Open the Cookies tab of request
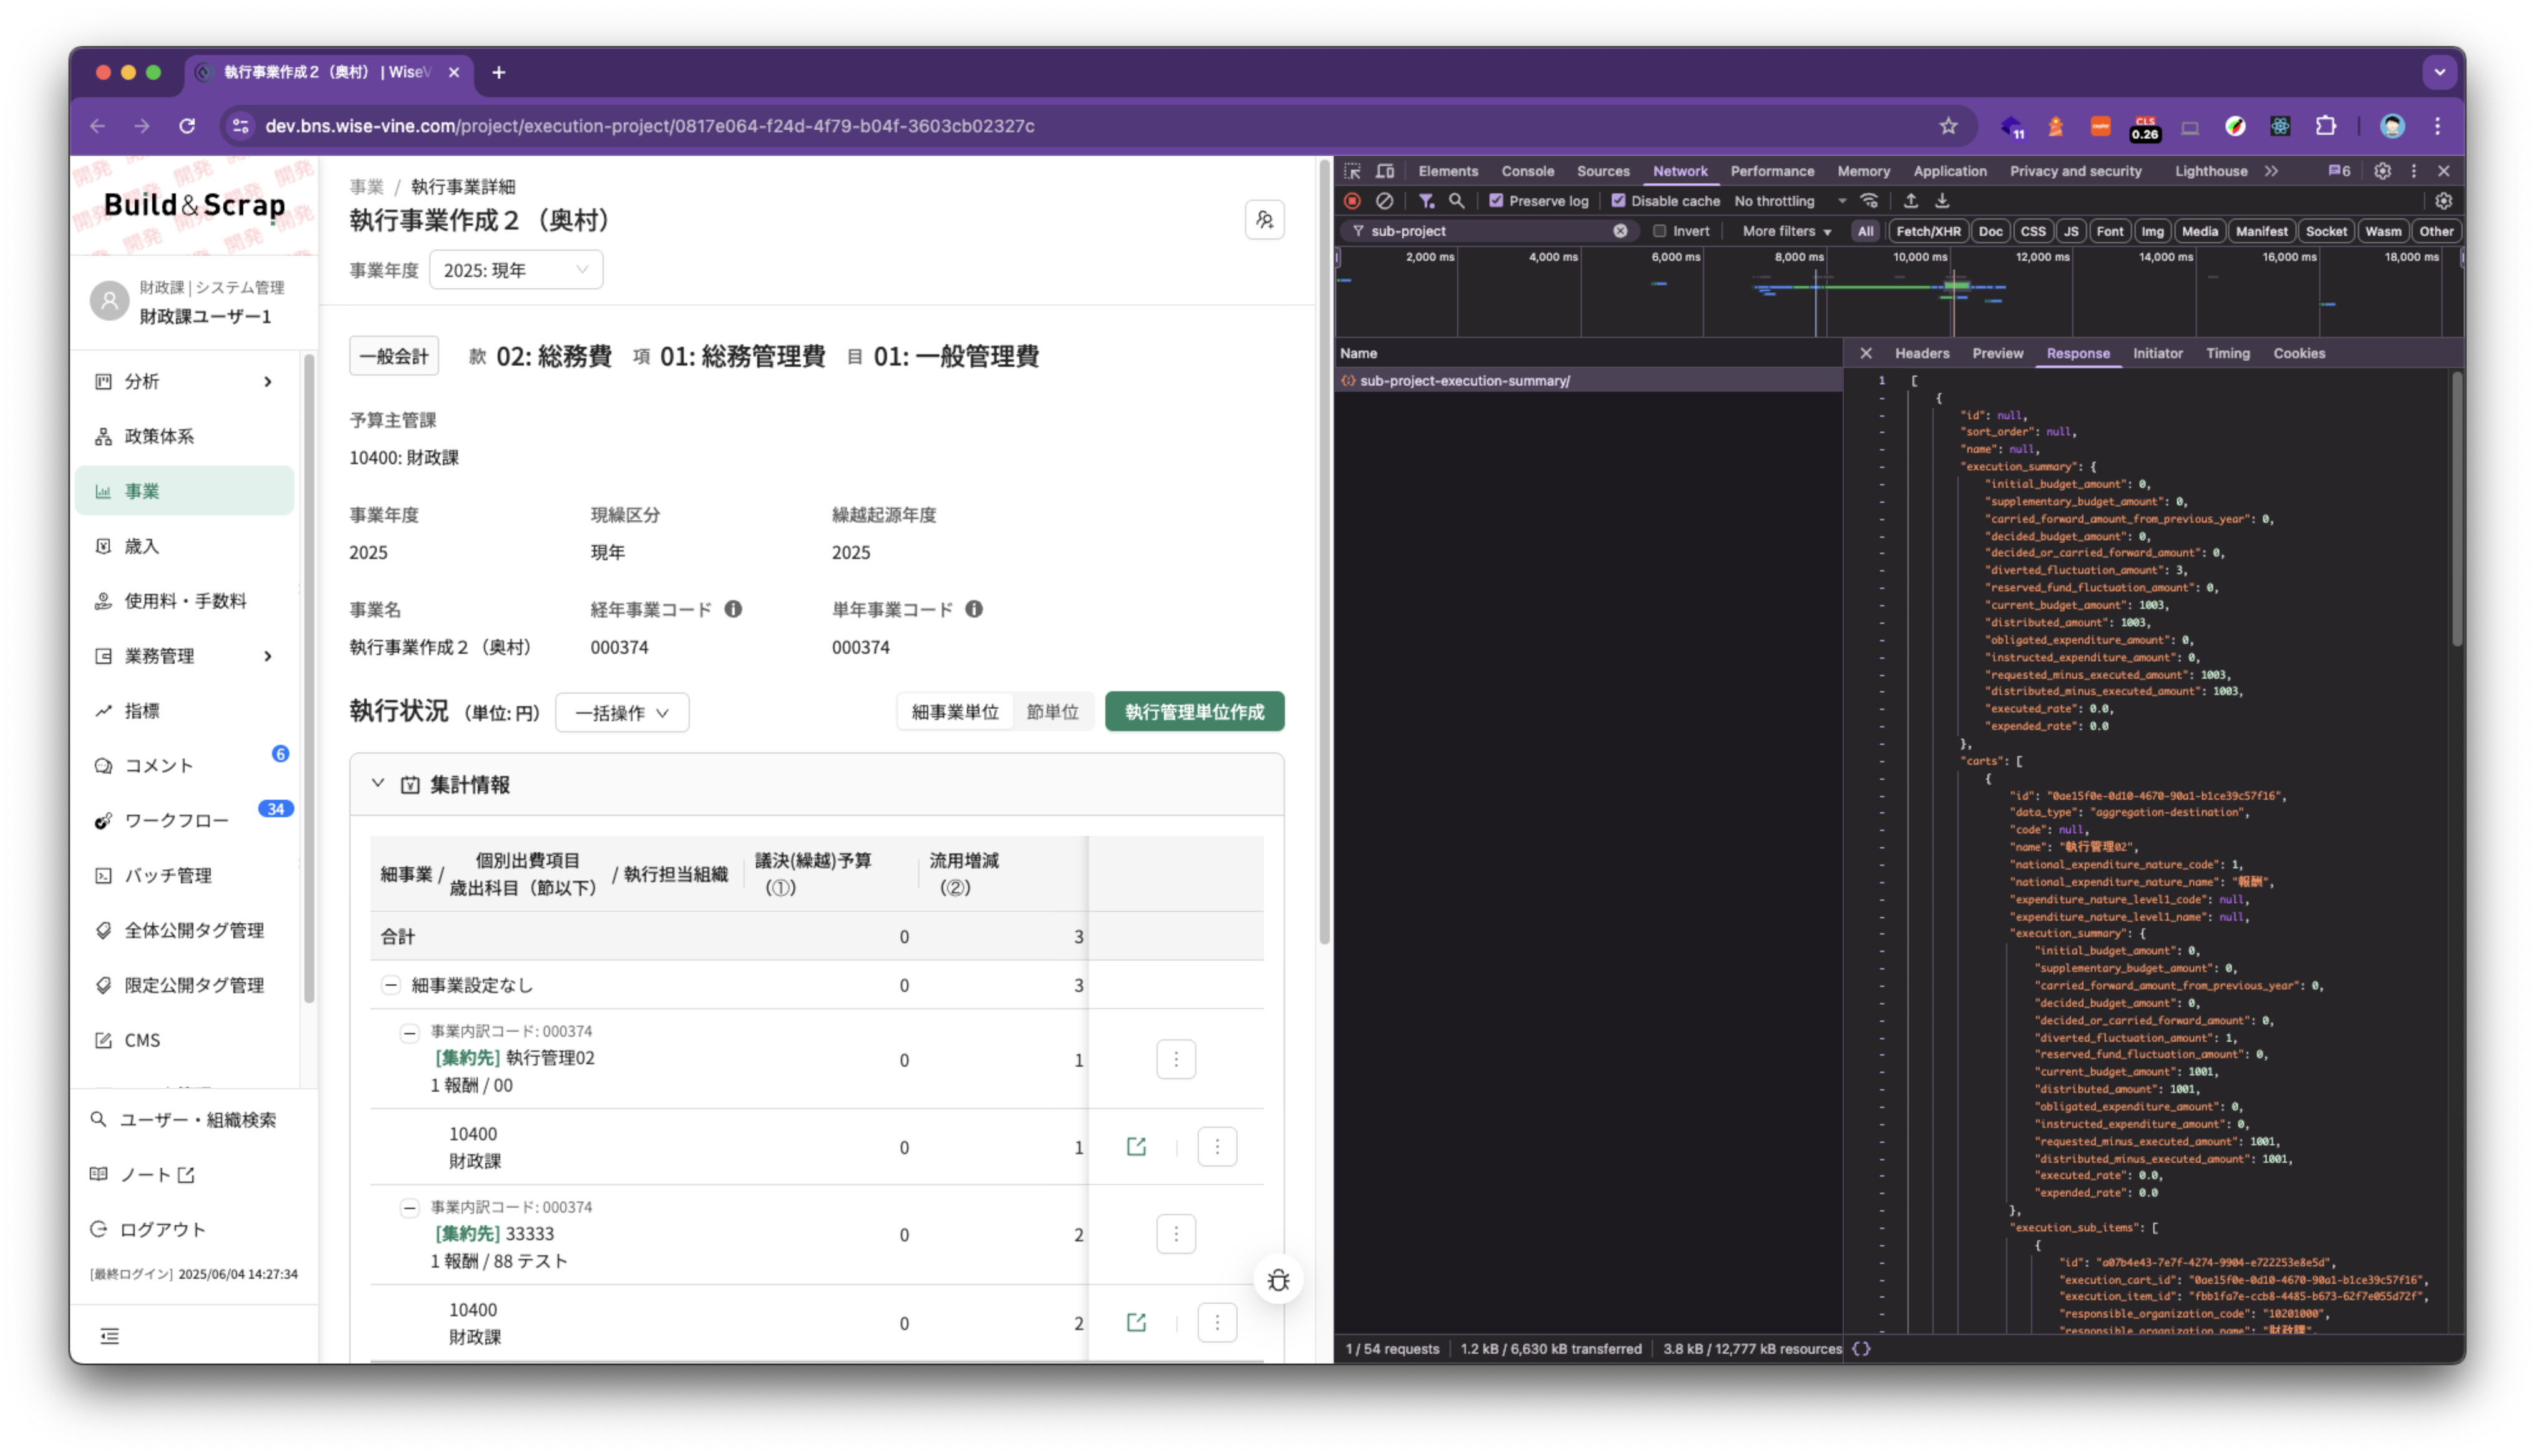Image resolution: width=2535 pixels, height=1456 pixels. [2299, 354]
